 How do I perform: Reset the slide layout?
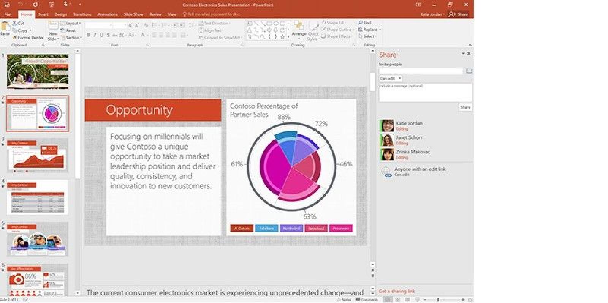68,30
